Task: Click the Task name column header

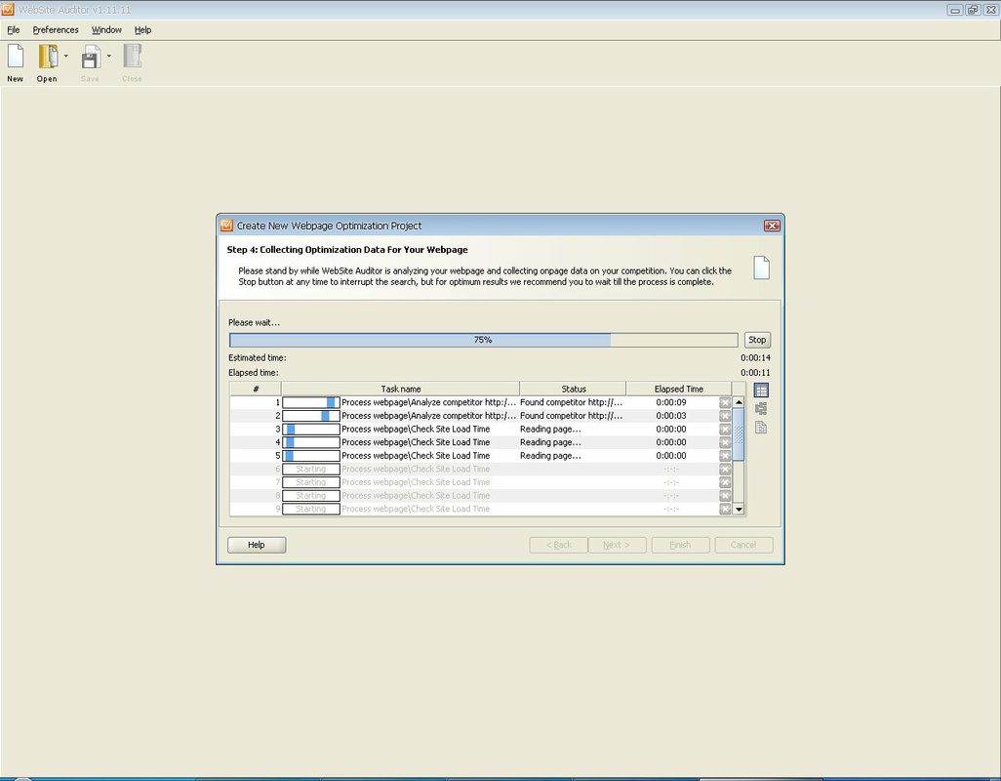Action: coord(400,389)
